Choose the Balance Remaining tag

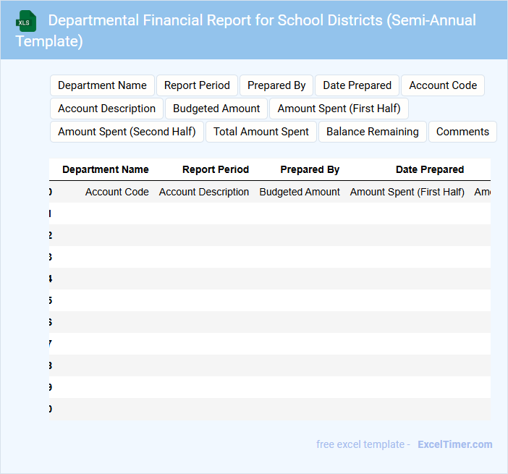[372, 132]
